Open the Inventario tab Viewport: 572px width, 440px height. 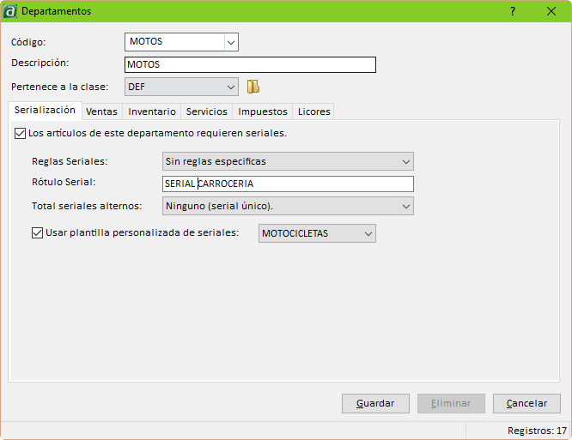(x=152, y=112)
